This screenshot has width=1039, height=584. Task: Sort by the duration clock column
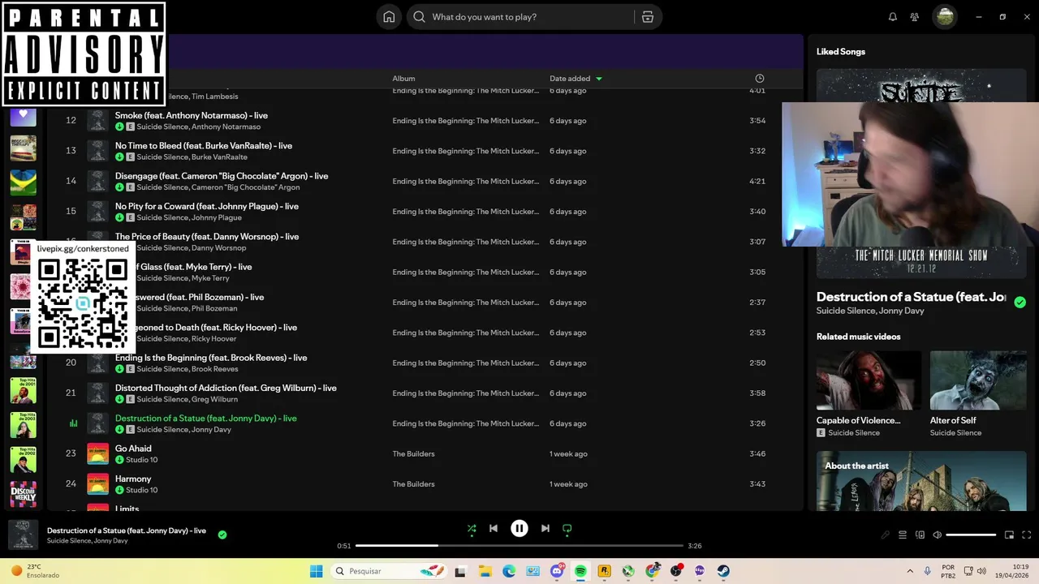pyautogui.click(x=760, y=79)
